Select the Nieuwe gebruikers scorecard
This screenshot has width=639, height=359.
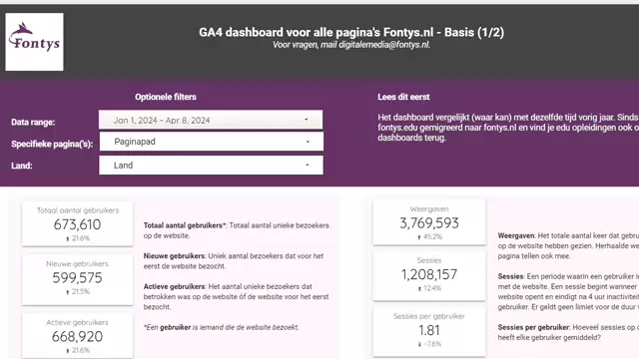click(x=78, y=278)
